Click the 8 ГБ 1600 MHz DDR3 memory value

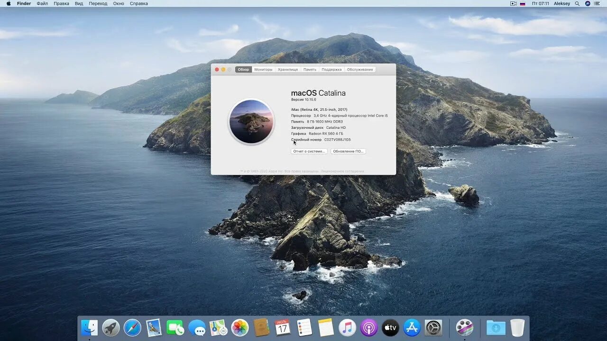(324, 122)
